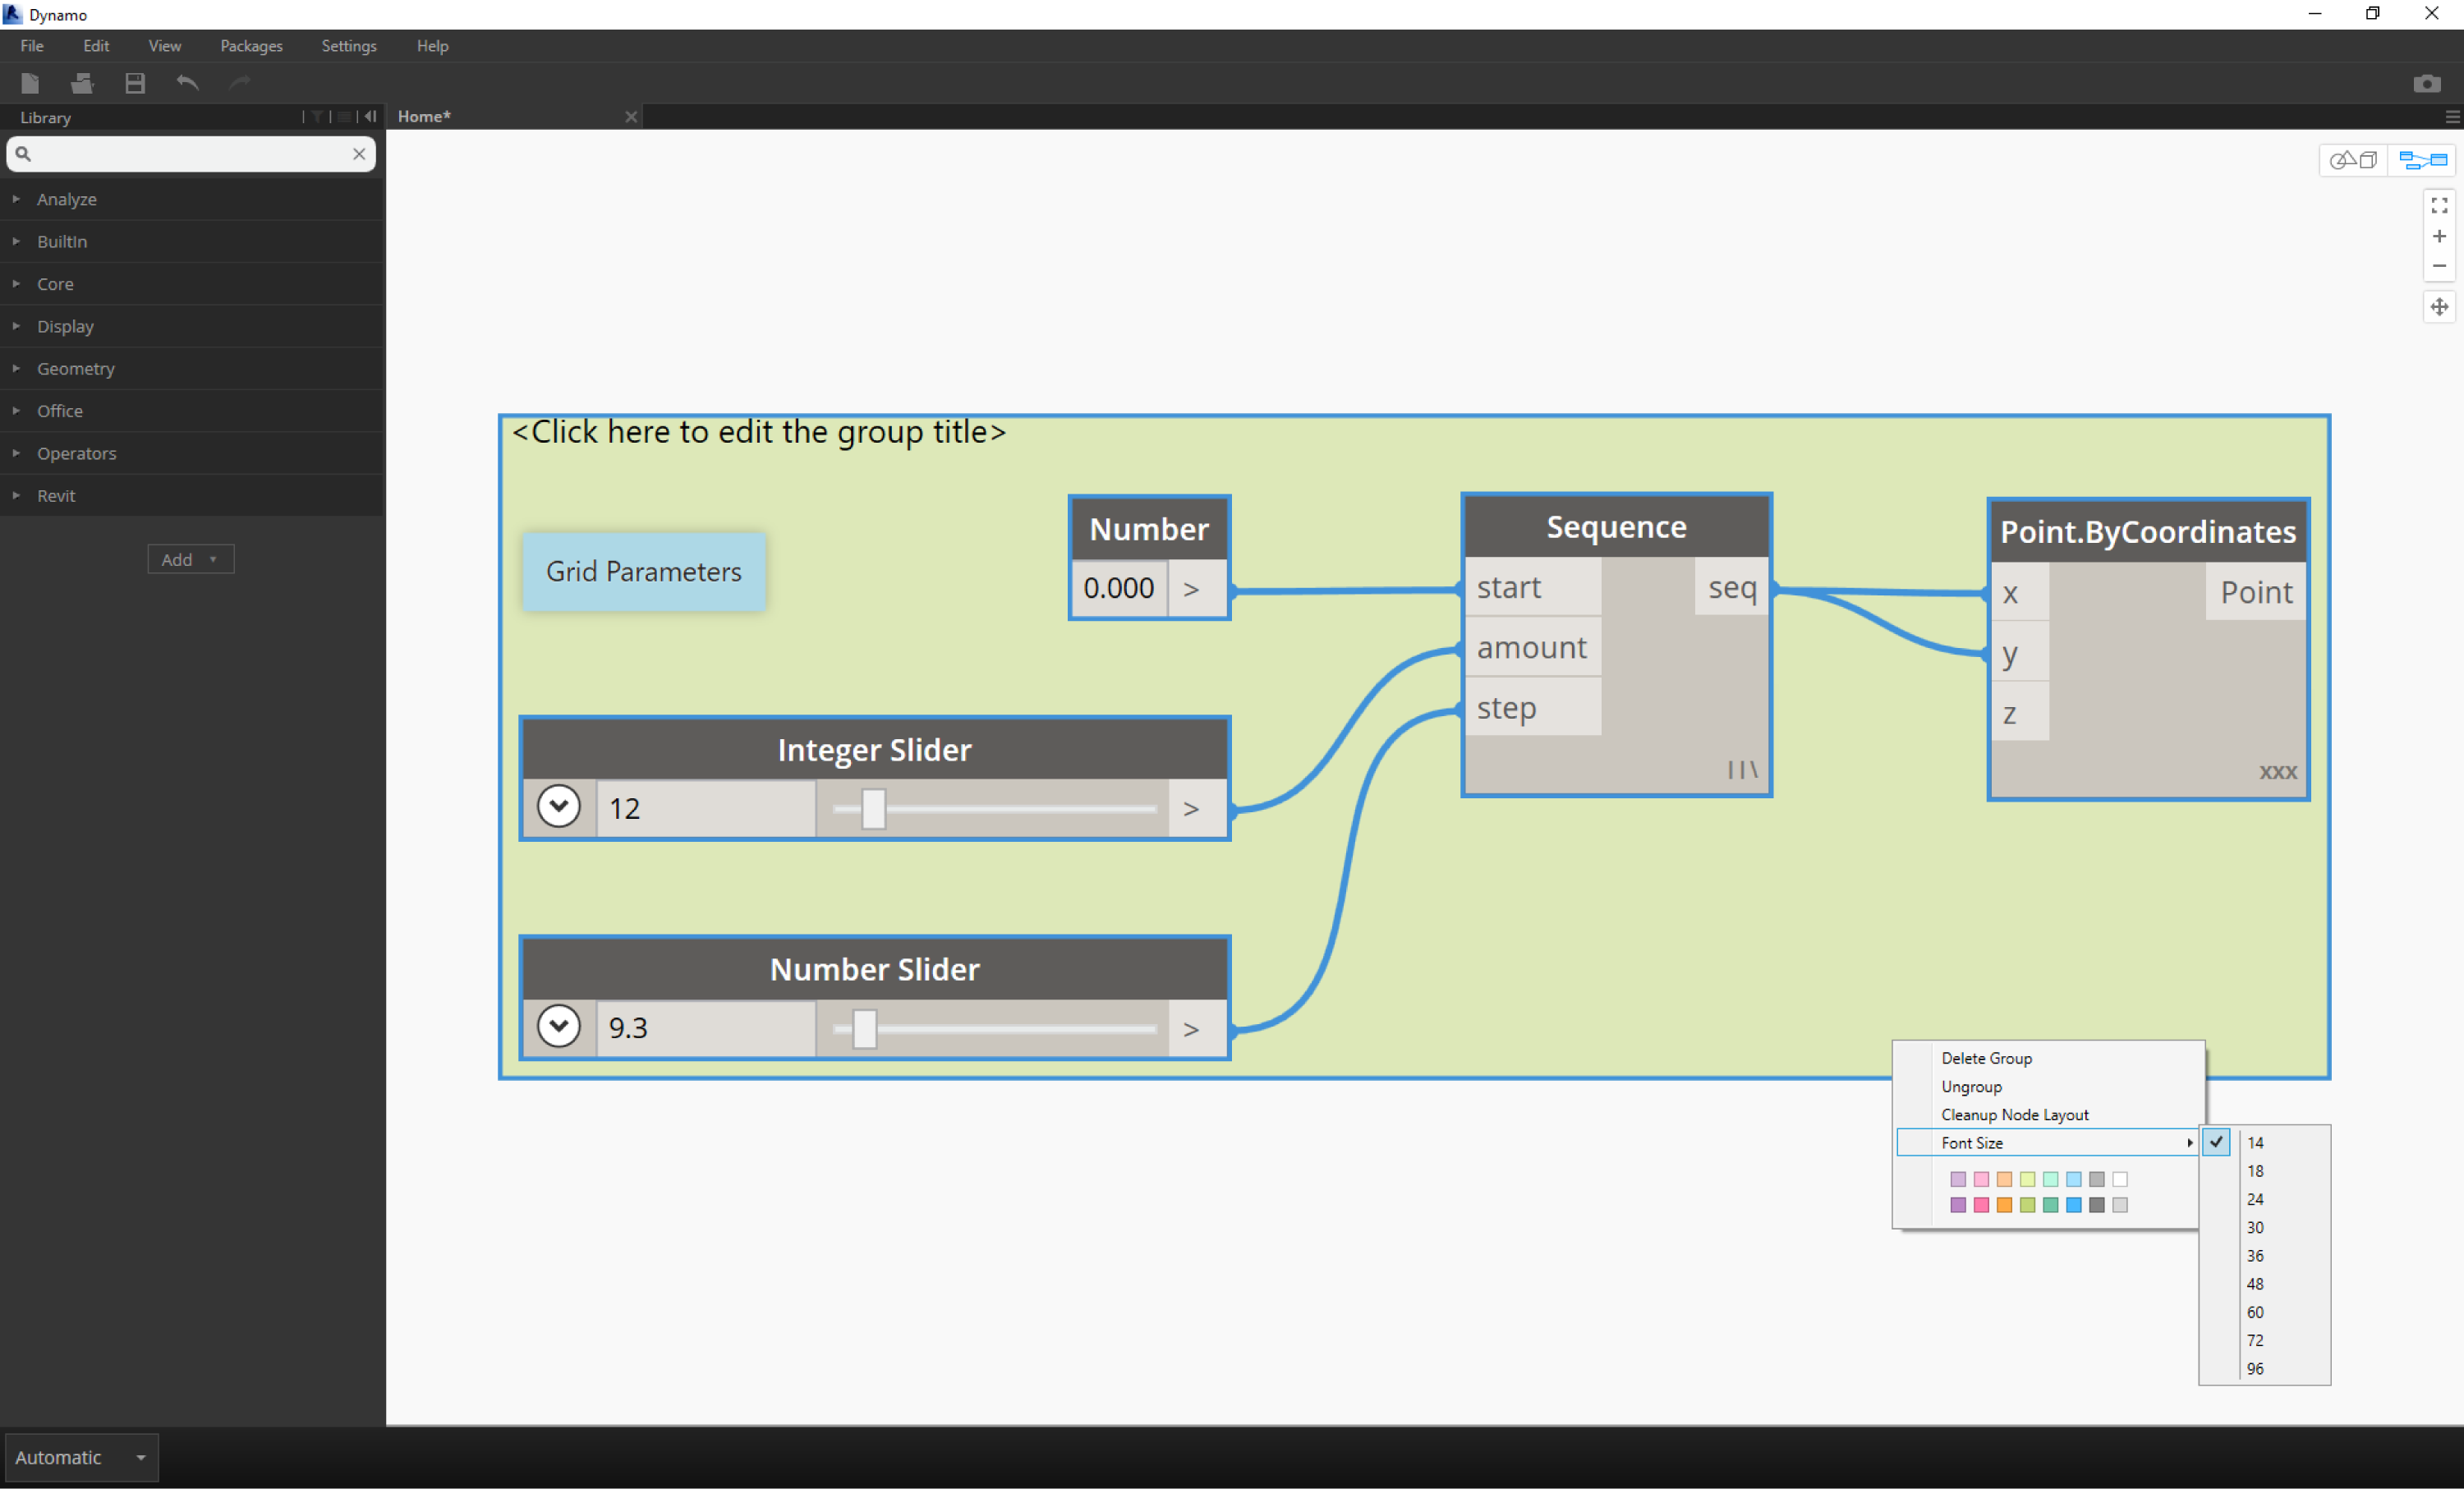Expand the BuiltIn library category
The height and width of the screenshot is (1489, 2464).
coord(192,241)
